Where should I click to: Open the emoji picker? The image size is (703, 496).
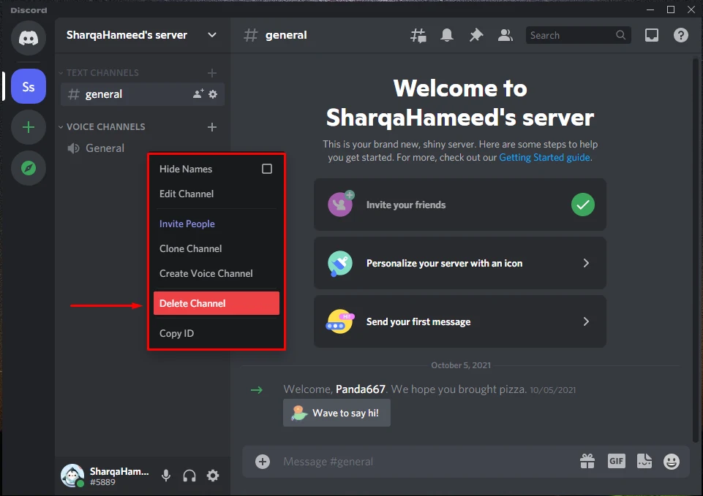[672, 462]
